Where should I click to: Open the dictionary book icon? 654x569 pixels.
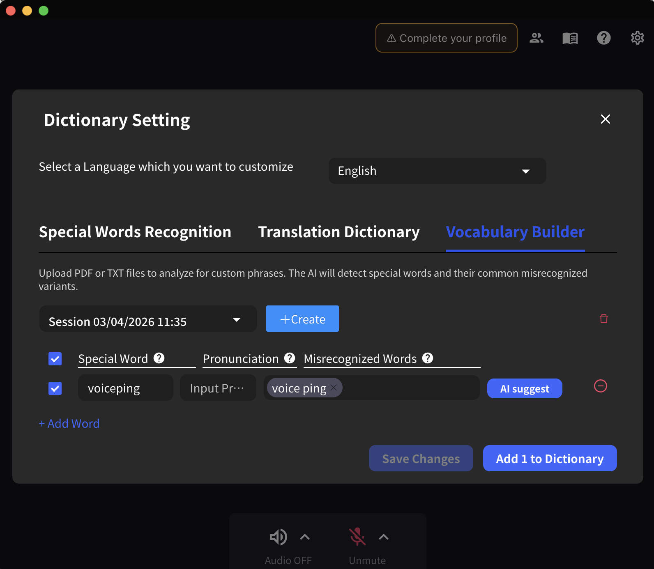click(x=570, y=38)
